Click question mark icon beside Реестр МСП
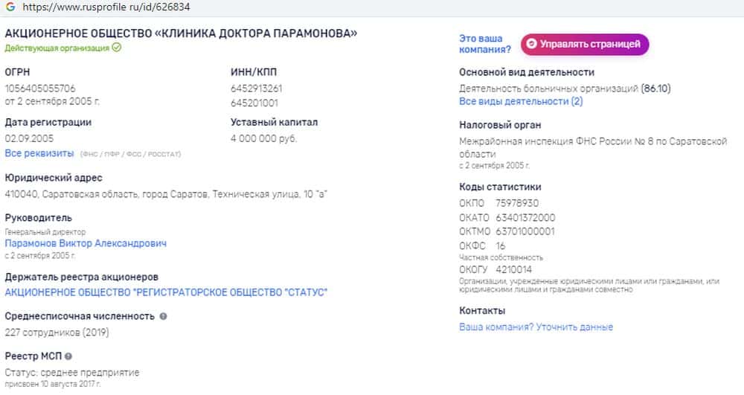This screenshot has width=744, height=395. [x=68, y=356]
